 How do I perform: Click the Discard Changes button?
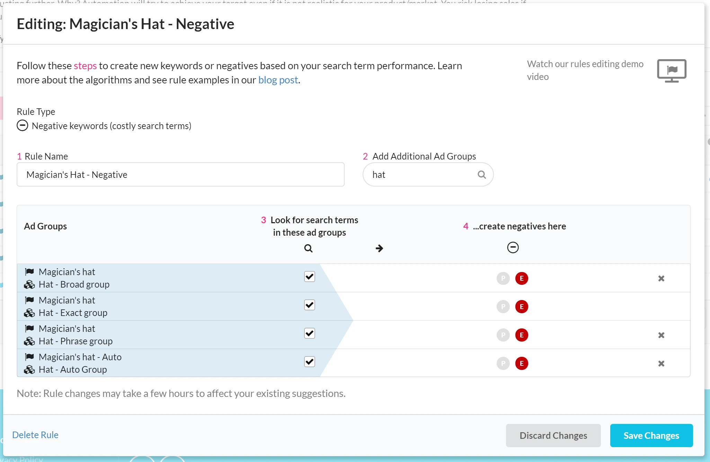(553, 435)
